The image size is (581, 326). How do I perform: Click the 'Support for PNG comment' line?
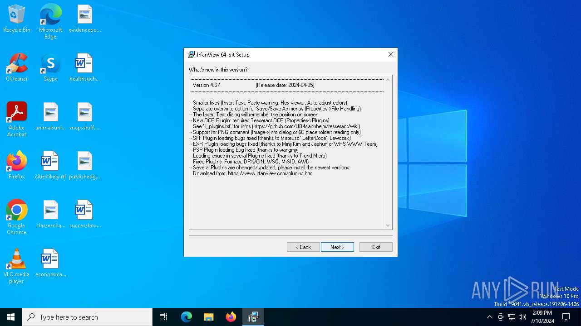pos(276,132)
